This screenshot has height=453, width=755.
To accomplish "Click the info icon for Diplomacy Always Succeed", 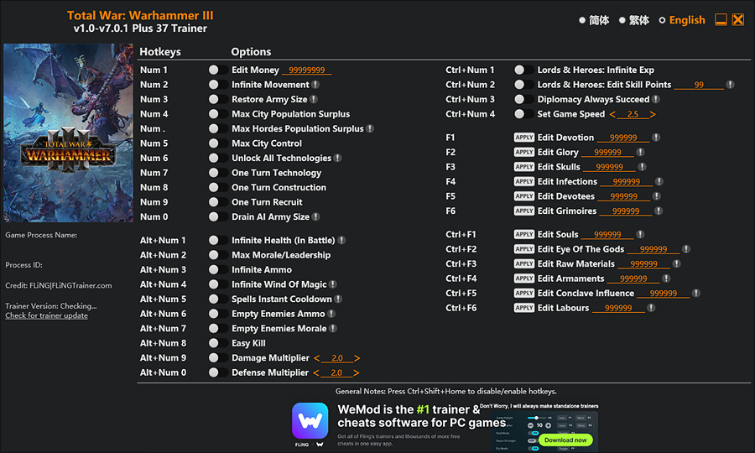I will [656, 100].
